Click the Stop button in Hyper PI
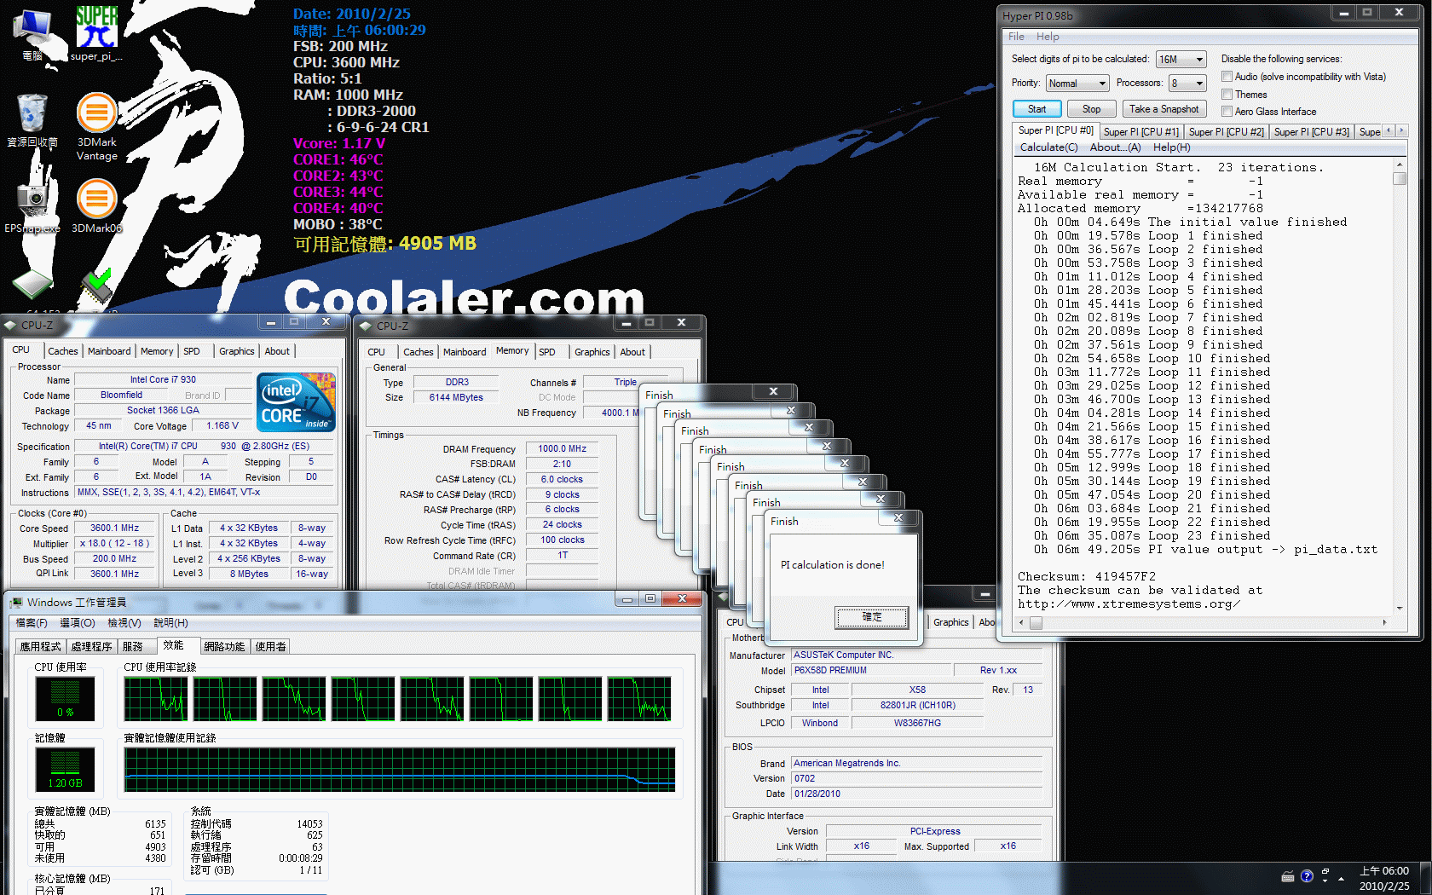The width and height of the screenshot is (1432, 895). tap(1091, 109)
